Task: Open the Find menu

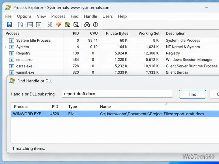Action: click(x=75, y=16)
